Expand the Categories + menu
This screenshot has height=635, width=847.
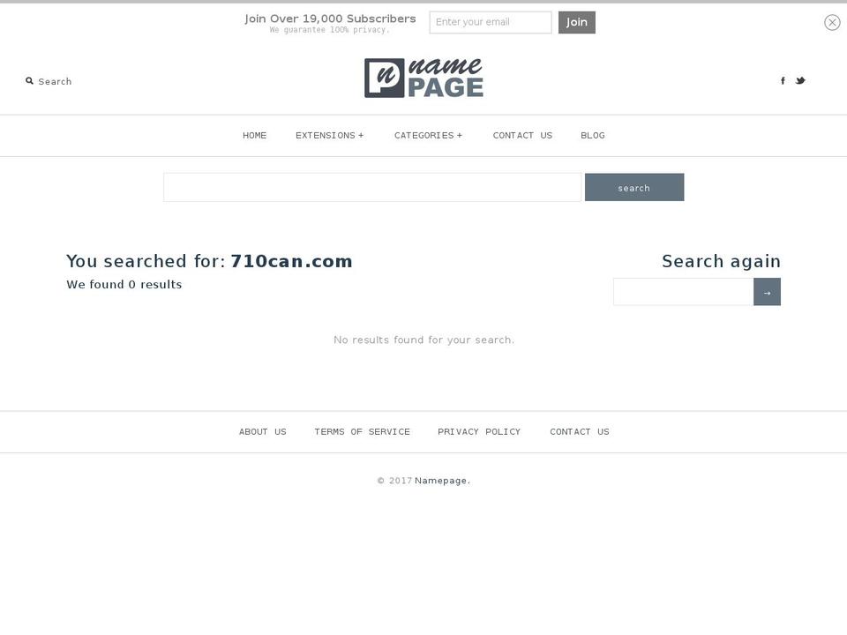pos(429,136)
